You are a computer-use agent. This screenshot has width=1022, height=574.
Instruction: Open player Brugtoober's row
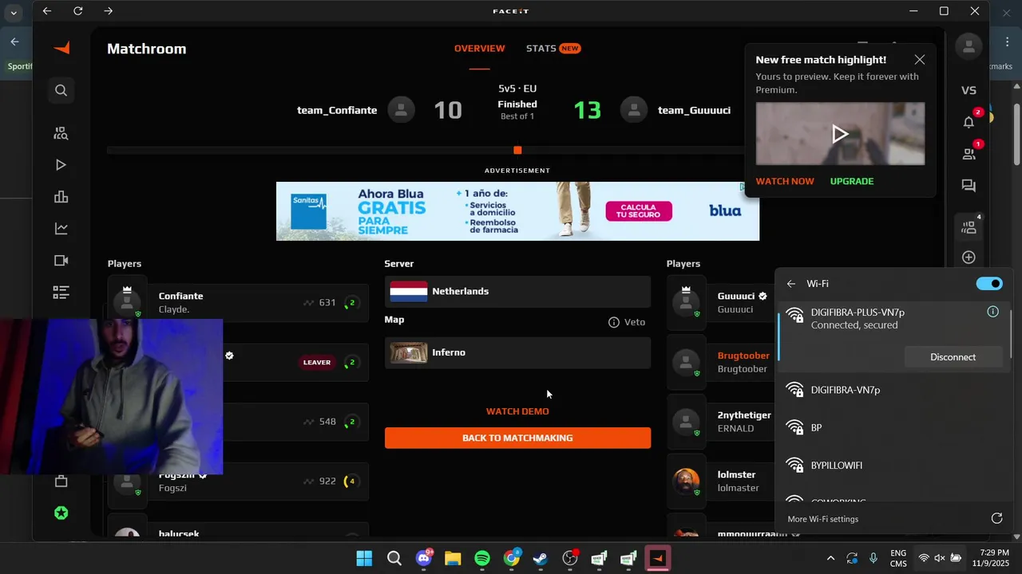[720, 362]
